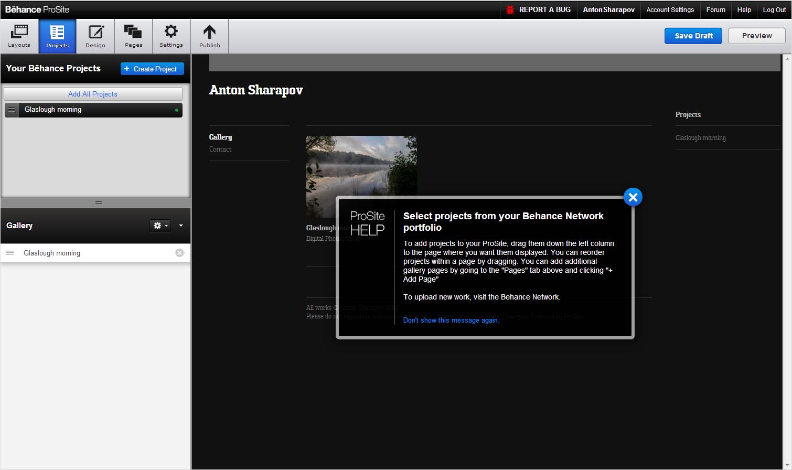Screen dimensions: 792x470
Task: Open the Layouts tab
Action: 19,36
